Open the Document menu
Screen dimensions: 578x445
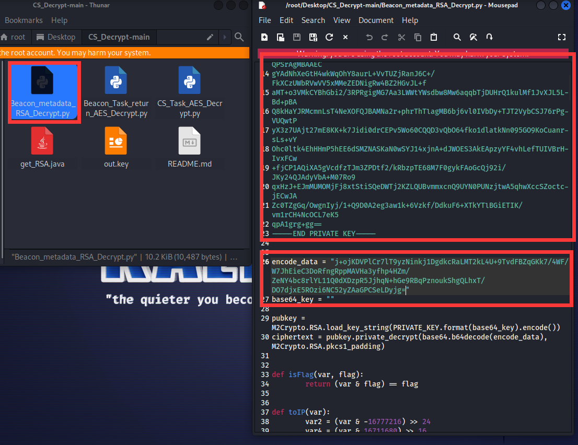[375, 20]
